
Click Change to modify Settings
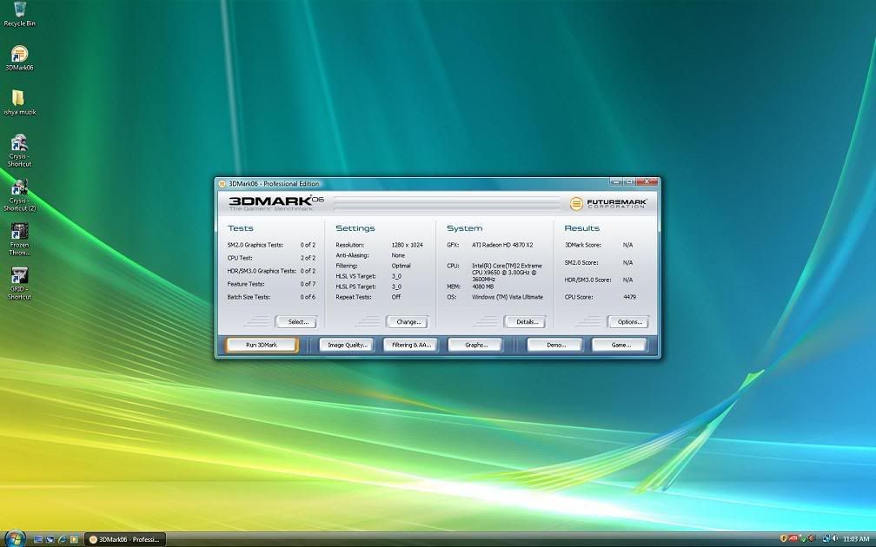pyautogui.click(x=406, y=321)
